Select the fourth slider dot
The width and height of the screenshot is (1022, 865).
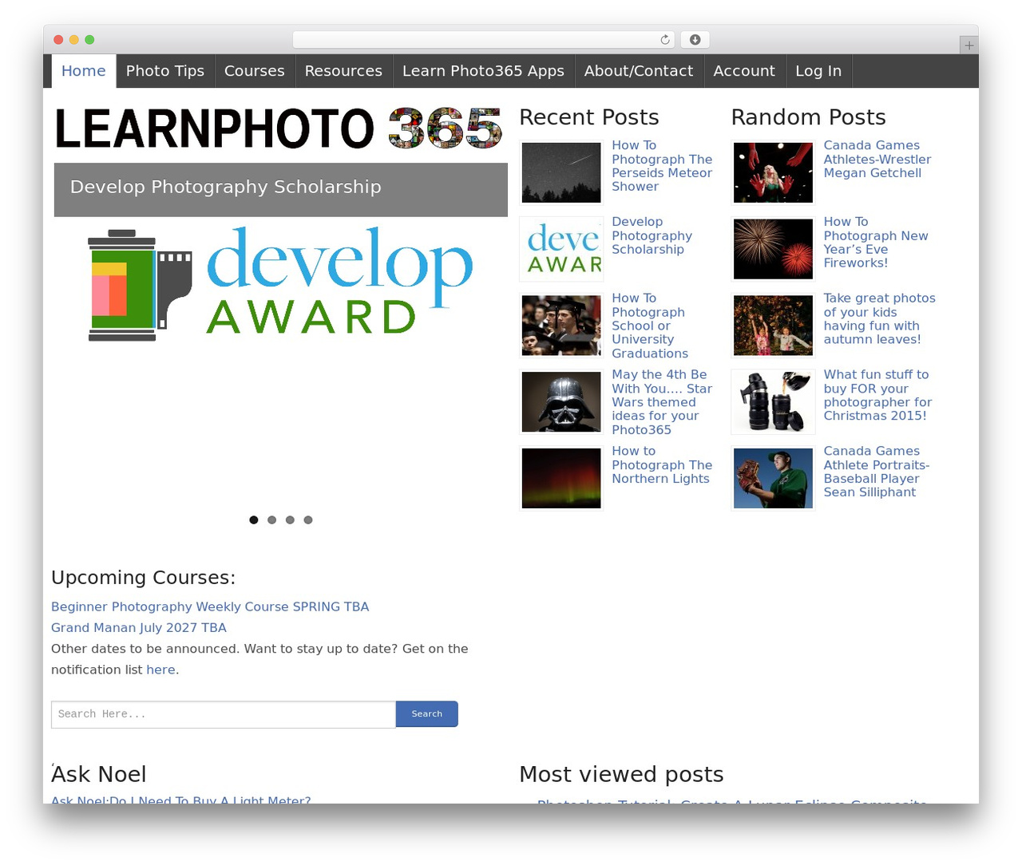pyautogui.click(x=308, y=520)
